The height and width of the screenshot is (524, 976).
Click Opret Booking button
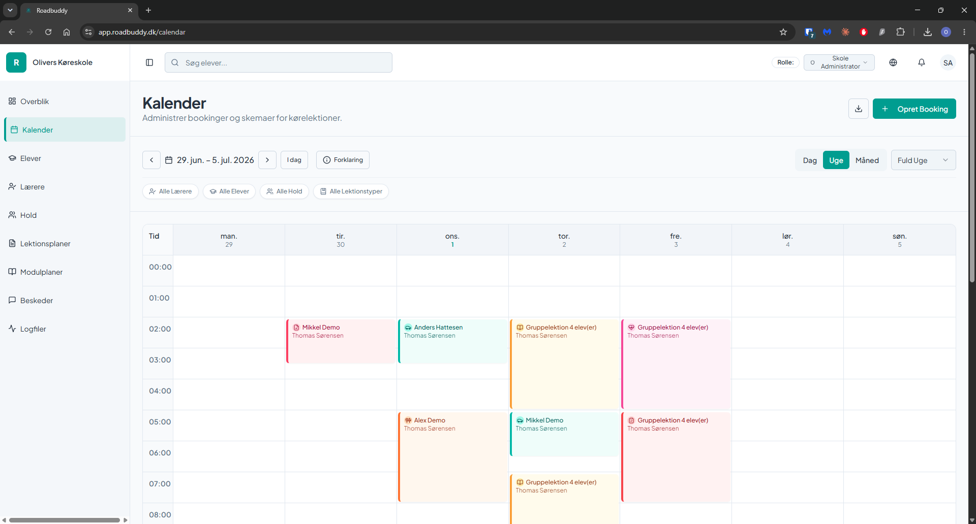tap(914, 109)
